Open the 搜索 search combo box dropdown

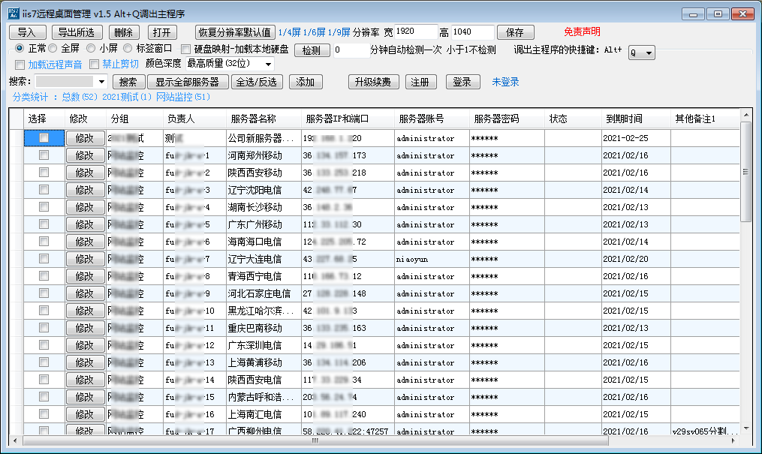coord(101,82)
